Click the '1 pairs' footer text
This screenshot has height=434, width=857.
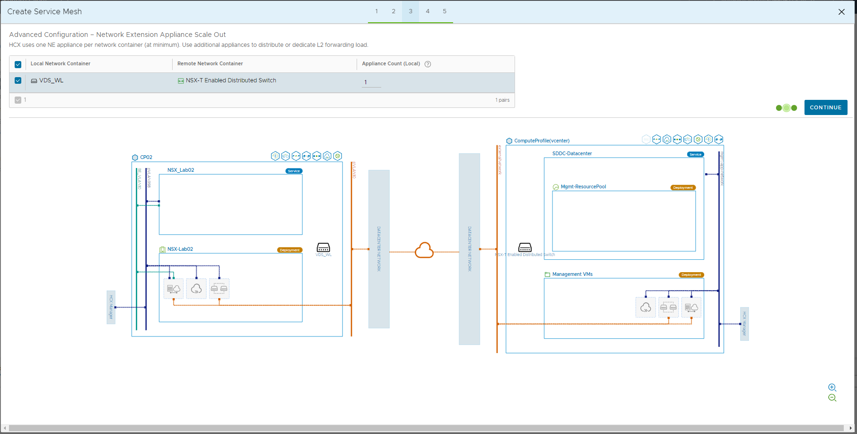502,100
